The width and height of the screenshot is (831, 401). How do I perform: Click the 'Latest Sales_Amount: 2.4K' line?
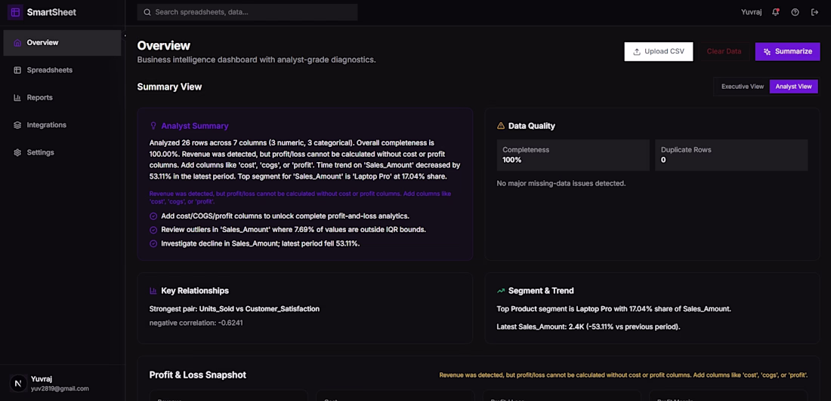(588, 327)
